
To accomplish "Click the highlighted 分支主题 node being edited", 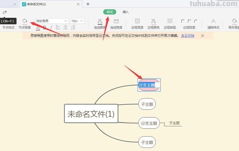I will pyautogui.click(x=149, y=85).
